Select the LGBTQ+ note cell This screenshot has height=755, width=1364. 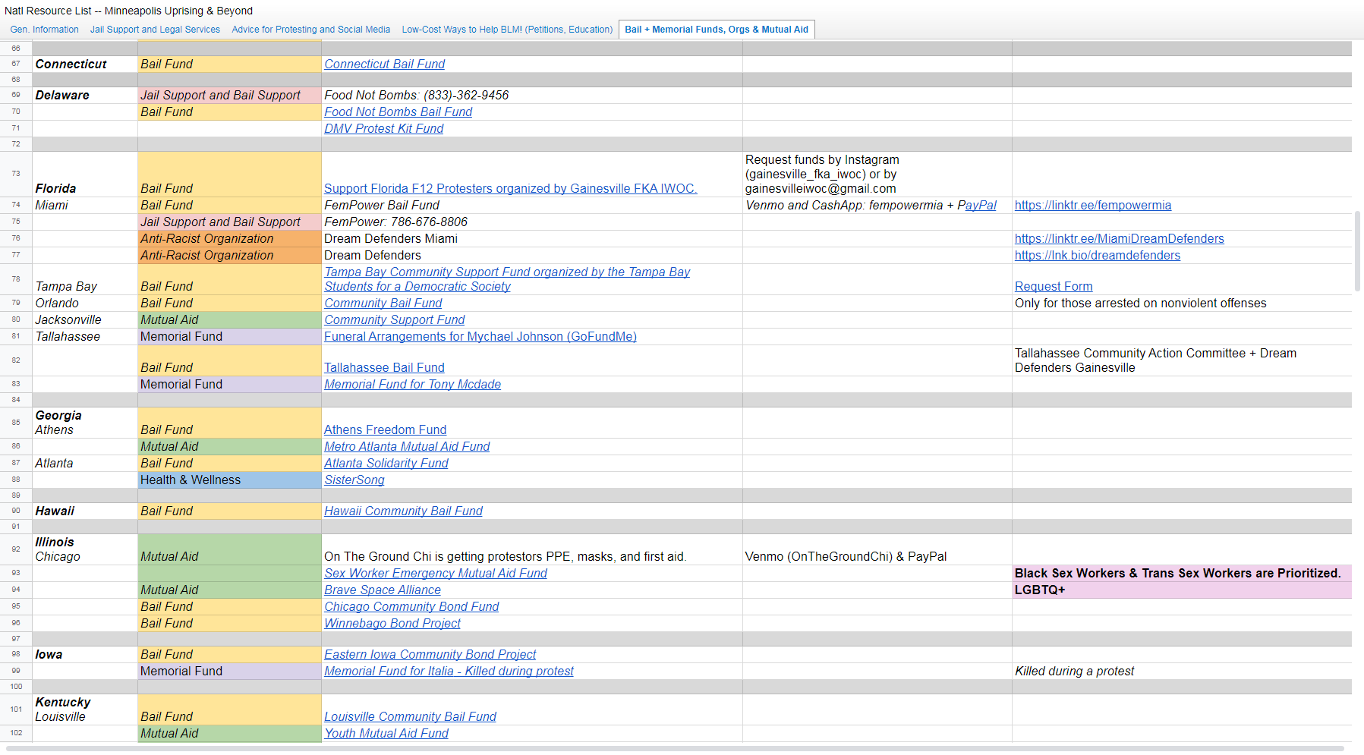click(x=1182, y=590)
